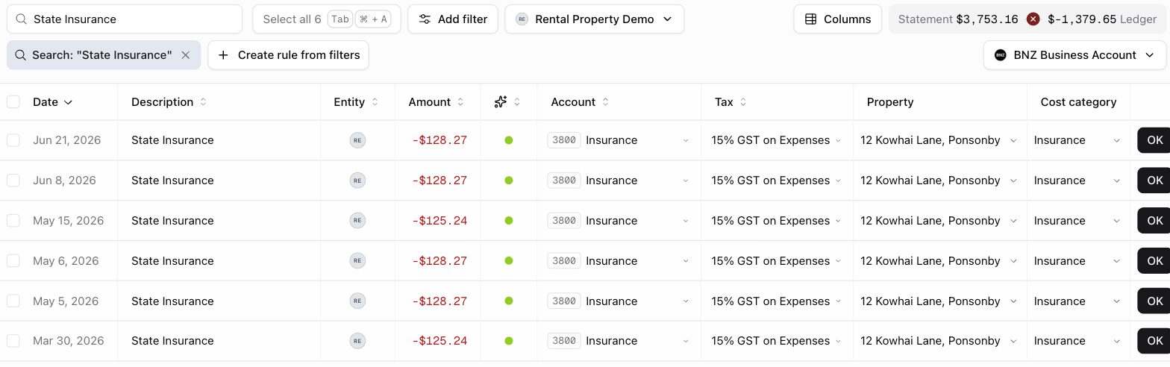
Task: Click the green status dot in May 5, 2026 row
Action: 509,301
